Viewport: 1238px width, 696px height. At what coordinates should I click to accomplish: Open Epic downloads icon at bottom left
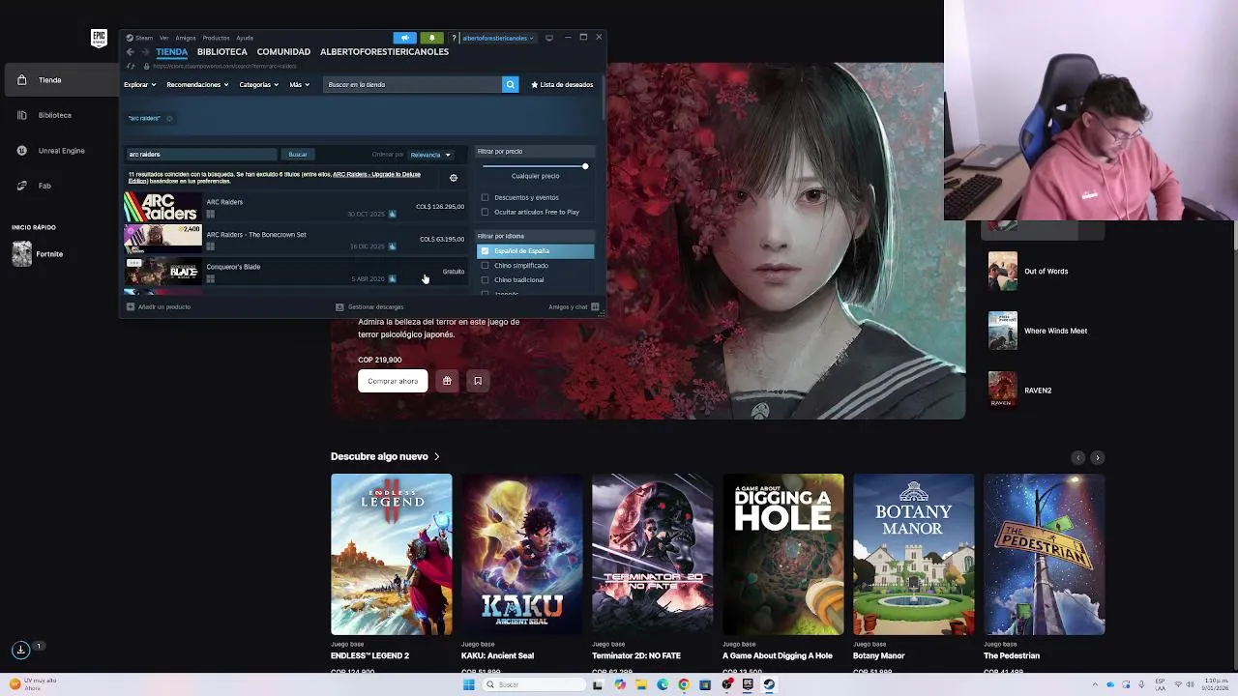click(x=20, y=650)
